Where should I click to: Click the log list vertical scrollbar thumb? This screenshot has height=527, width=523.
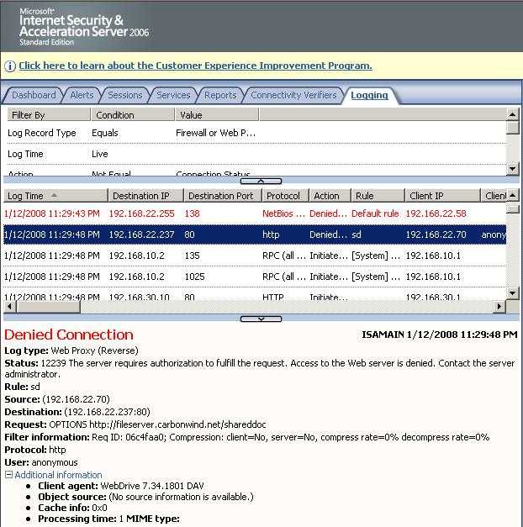pyautogui.click(x=513, y=208)
